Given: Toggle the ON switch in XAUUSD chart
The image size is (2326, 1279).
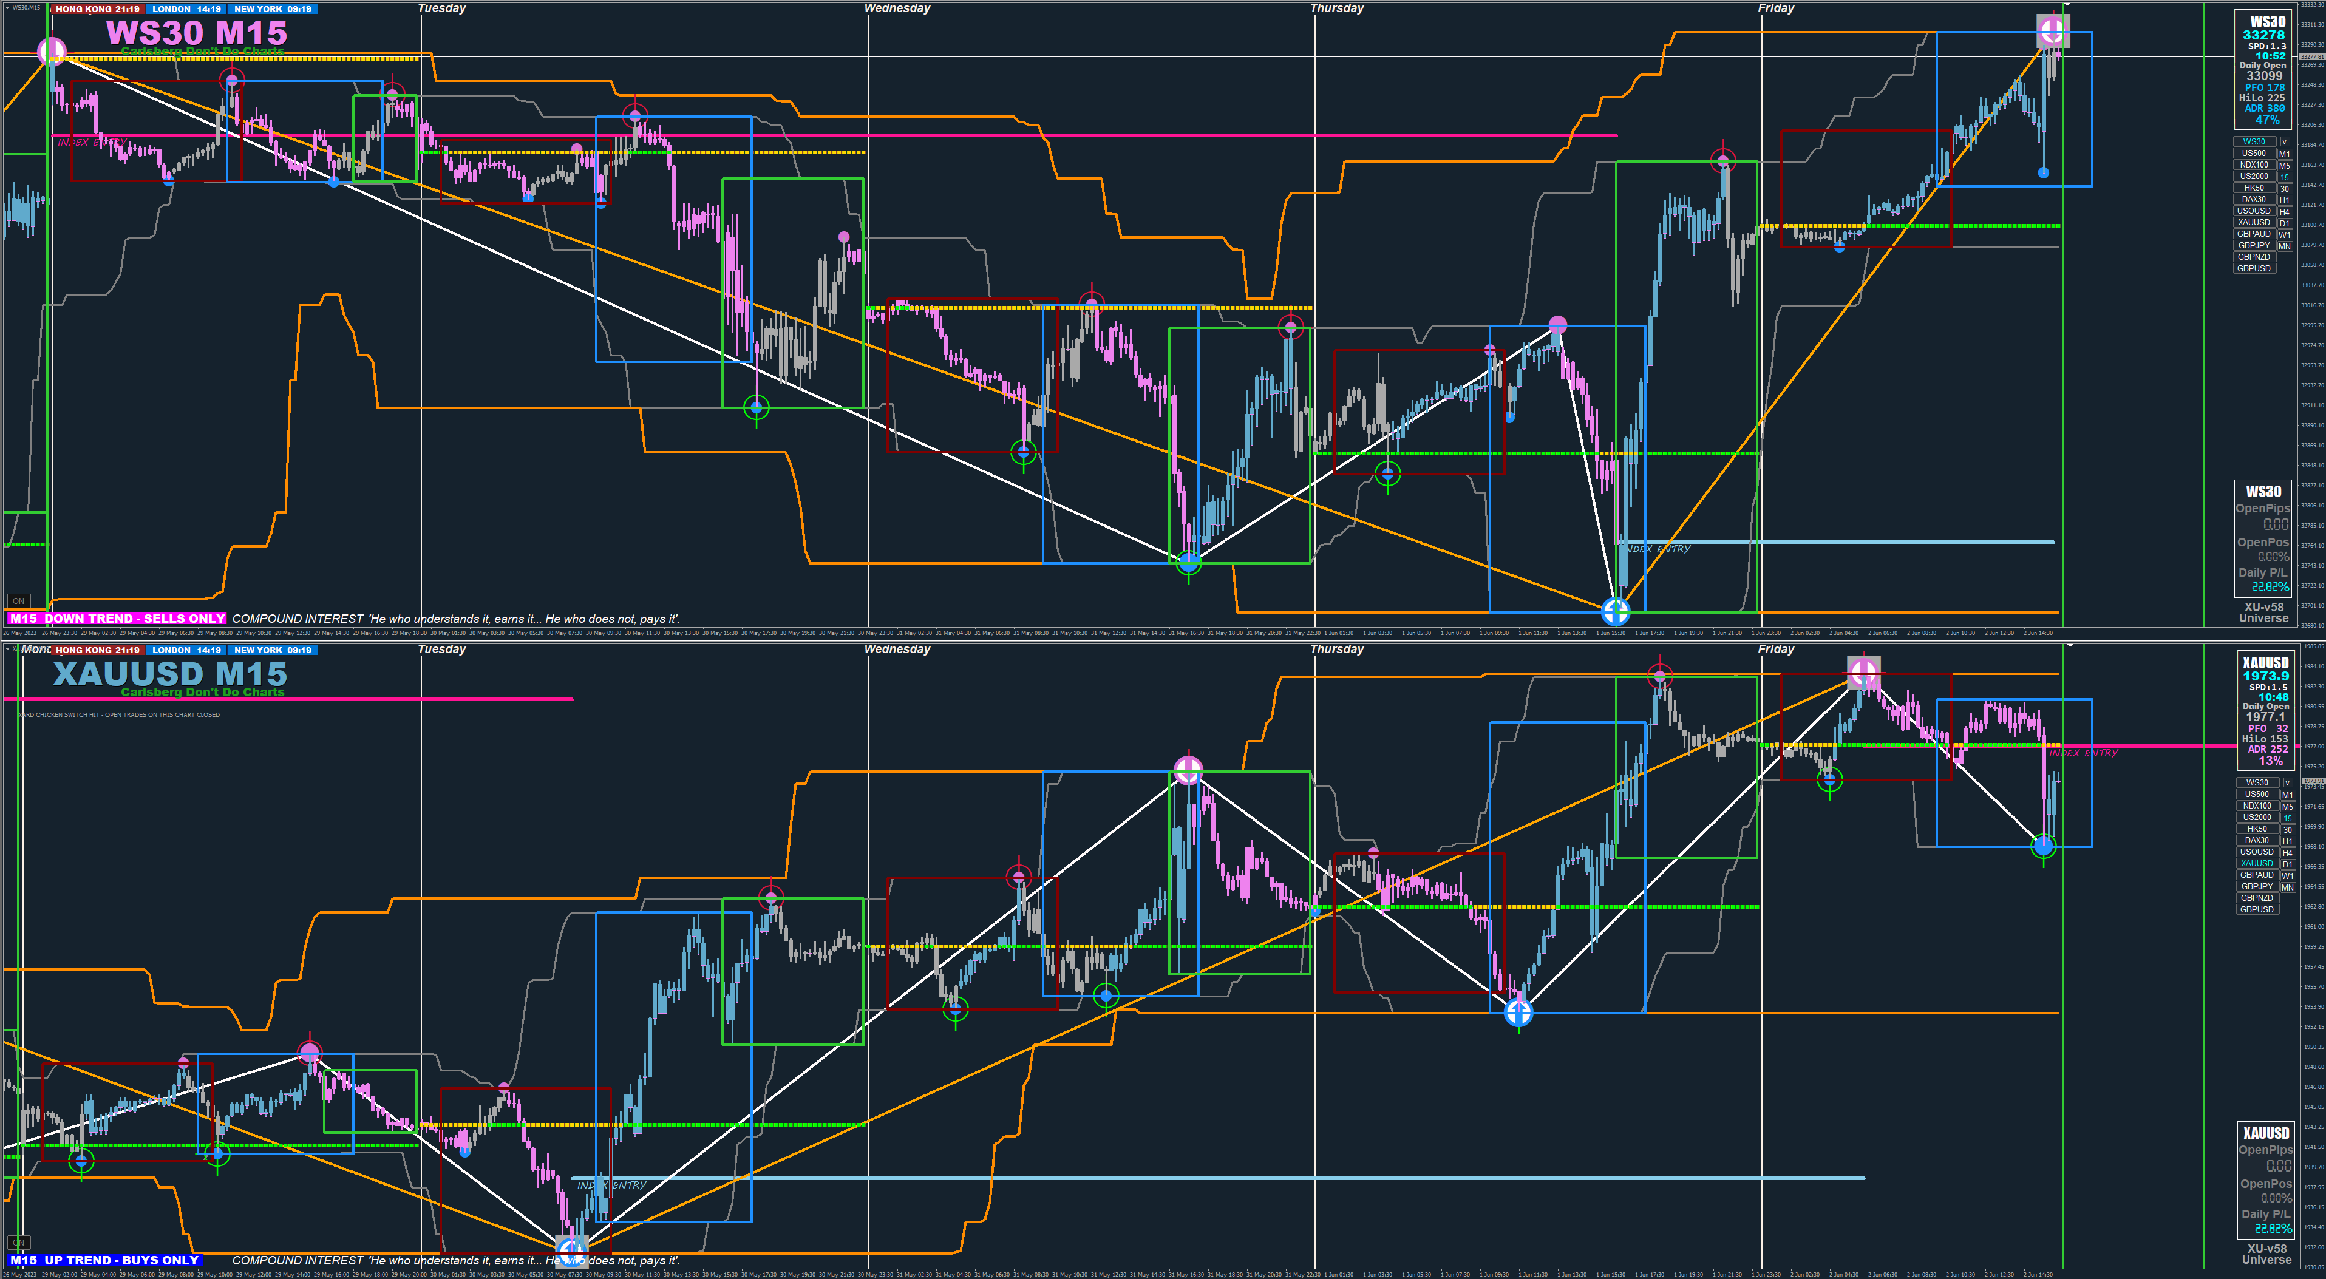Looking at the screenshot, I should (x=18, y=1243).
